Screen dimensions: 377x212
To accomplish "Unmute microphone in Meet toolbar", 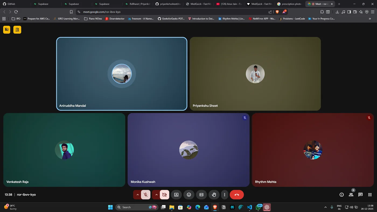I will [146, 195].
